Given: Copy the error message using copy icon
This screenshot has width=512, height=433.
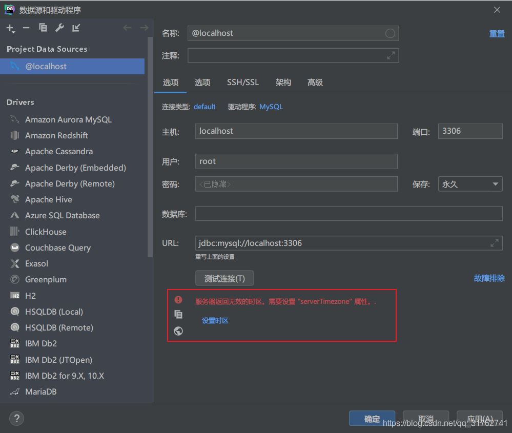Looking at the screenshot, I should coord(178,315).
